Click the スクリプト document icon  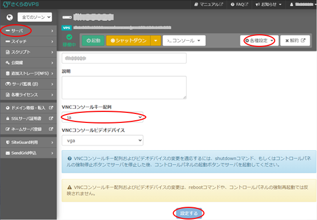tap(8, 52)
